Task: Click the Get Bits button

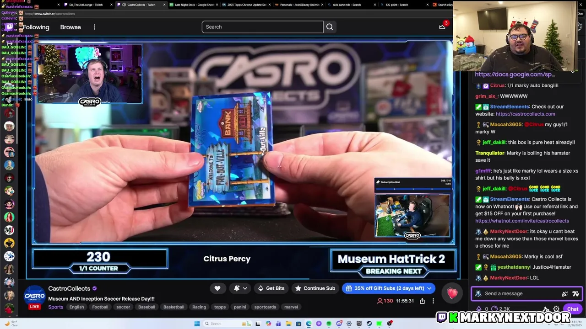Action: [271, 288]
